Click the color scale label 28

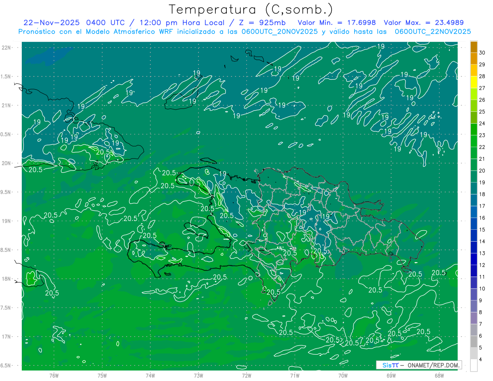click(482, 76)
